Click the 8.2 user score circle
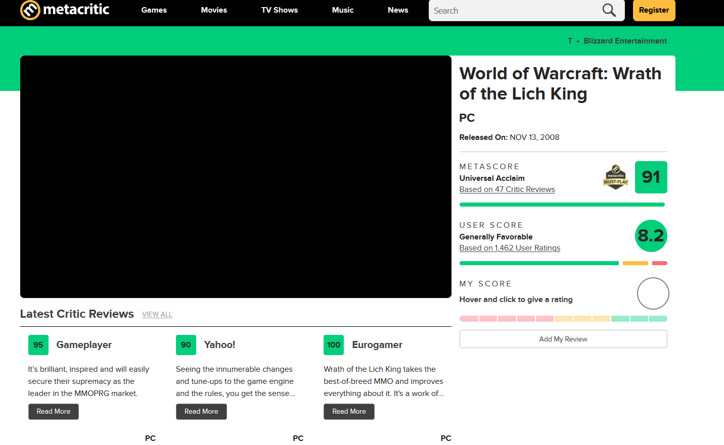 pyautogui.click(x=651, y=236)
